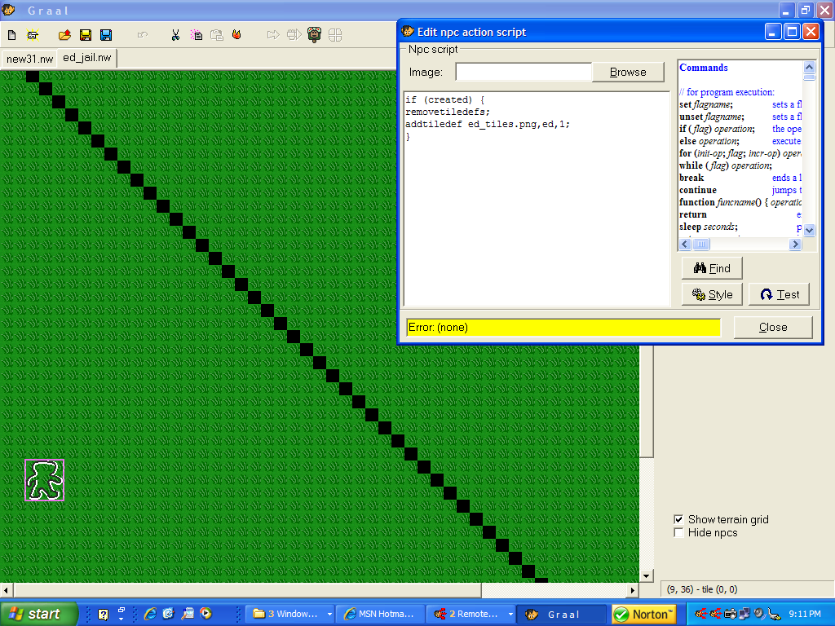Expand the Remote taskbar group dropdown arrow

pyautogui.click(x=510, y=614)
